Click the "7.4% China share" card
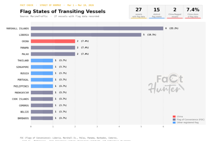 pyautogui.click(x=193, y=12)
